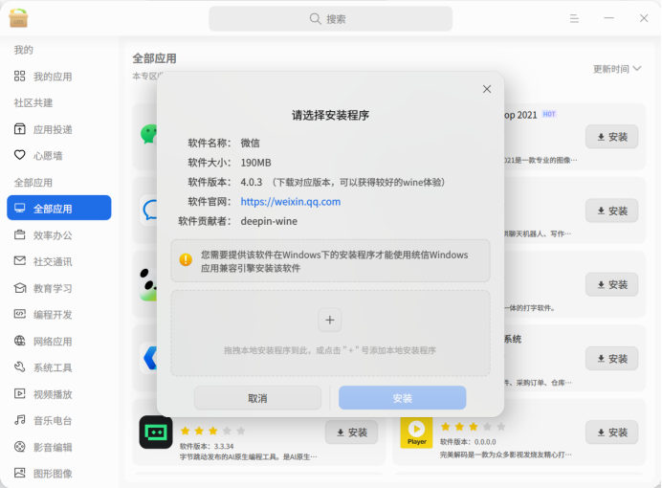This screenshot has height=488, width=662.
Task: Select 系统工具 category
Action: point(59,367)
